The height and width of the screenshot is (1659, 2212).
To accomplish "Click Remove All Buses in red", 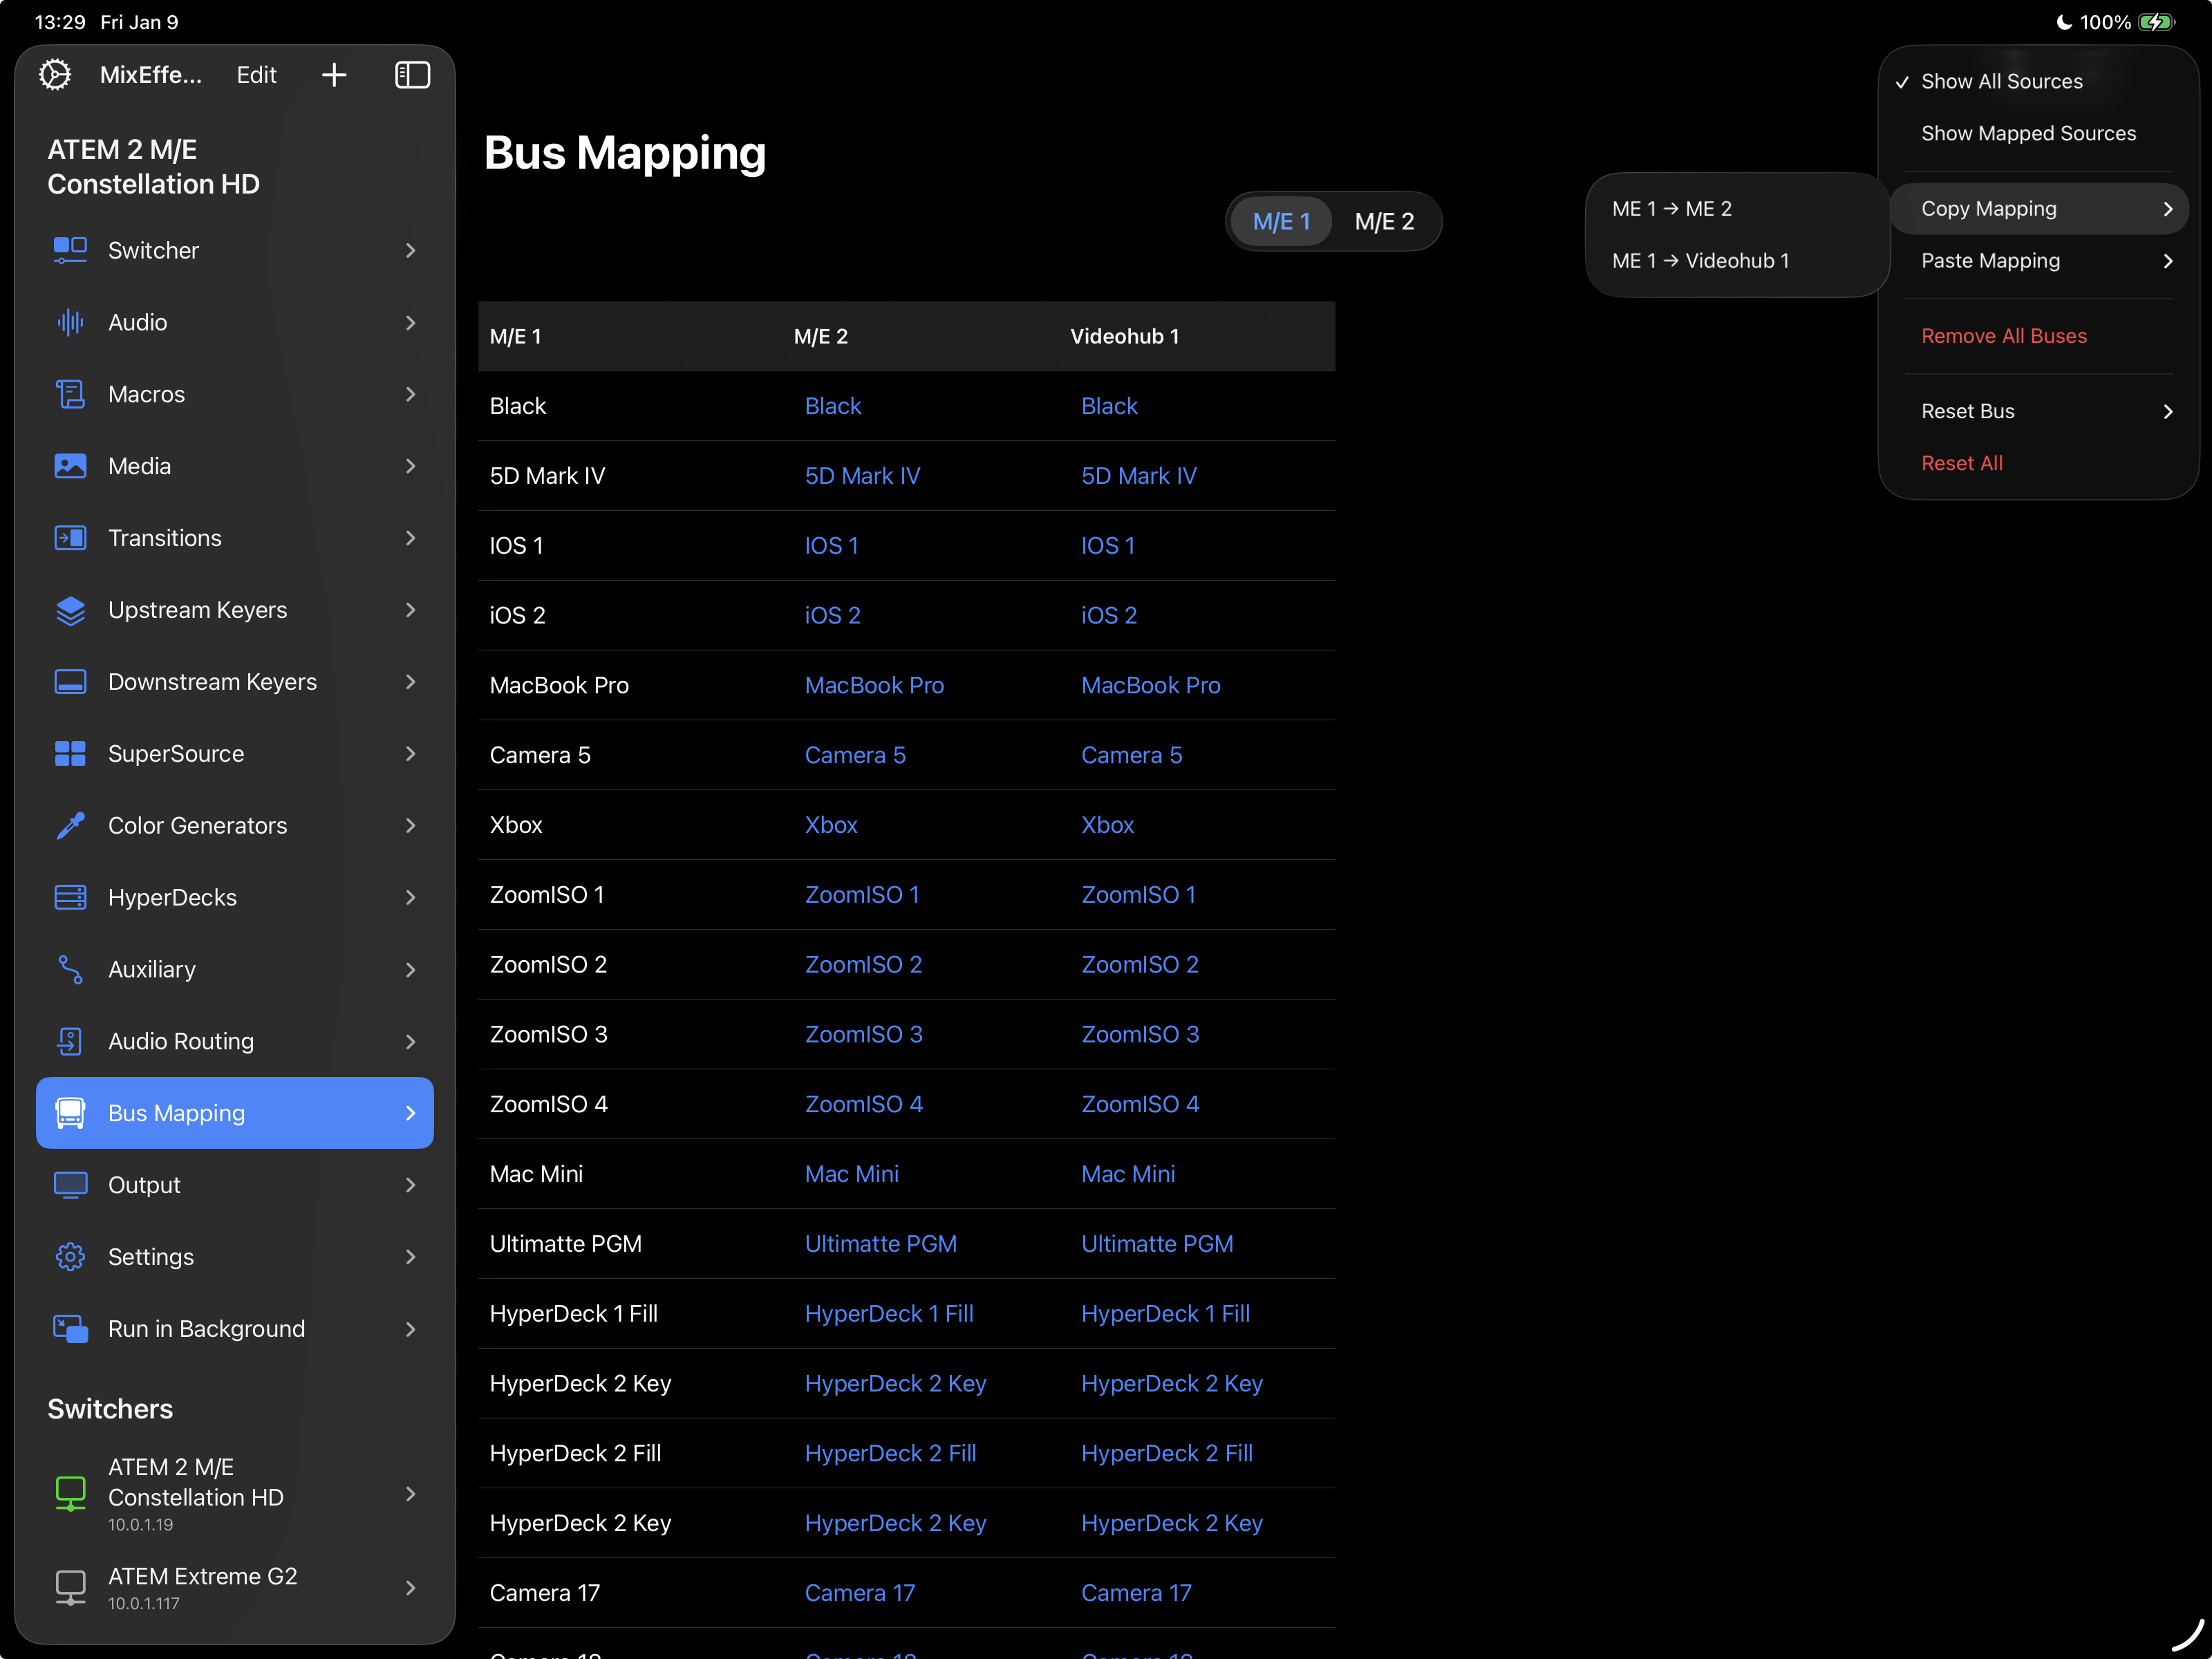I will coord(2003,336).
